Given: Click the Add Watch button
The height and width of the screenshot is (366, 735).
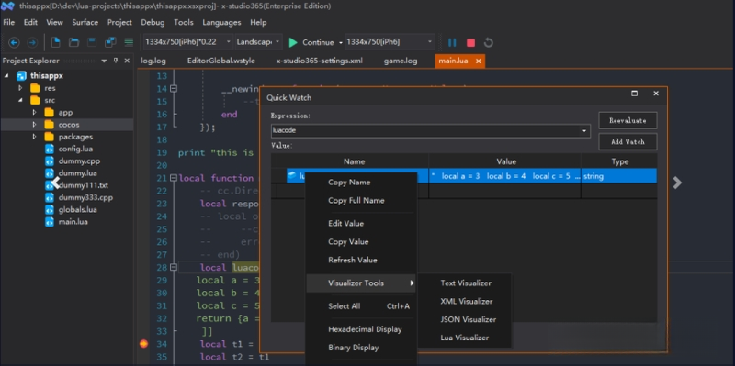Looking at the screenshot, I should pos(628,142).
